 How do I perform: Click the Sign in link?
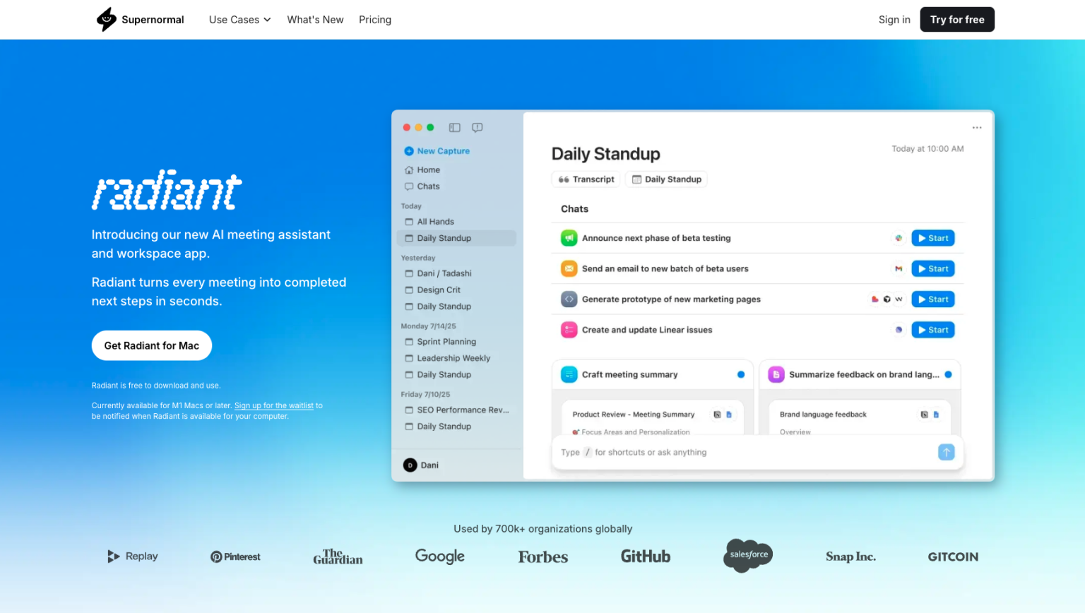point(894,20)
